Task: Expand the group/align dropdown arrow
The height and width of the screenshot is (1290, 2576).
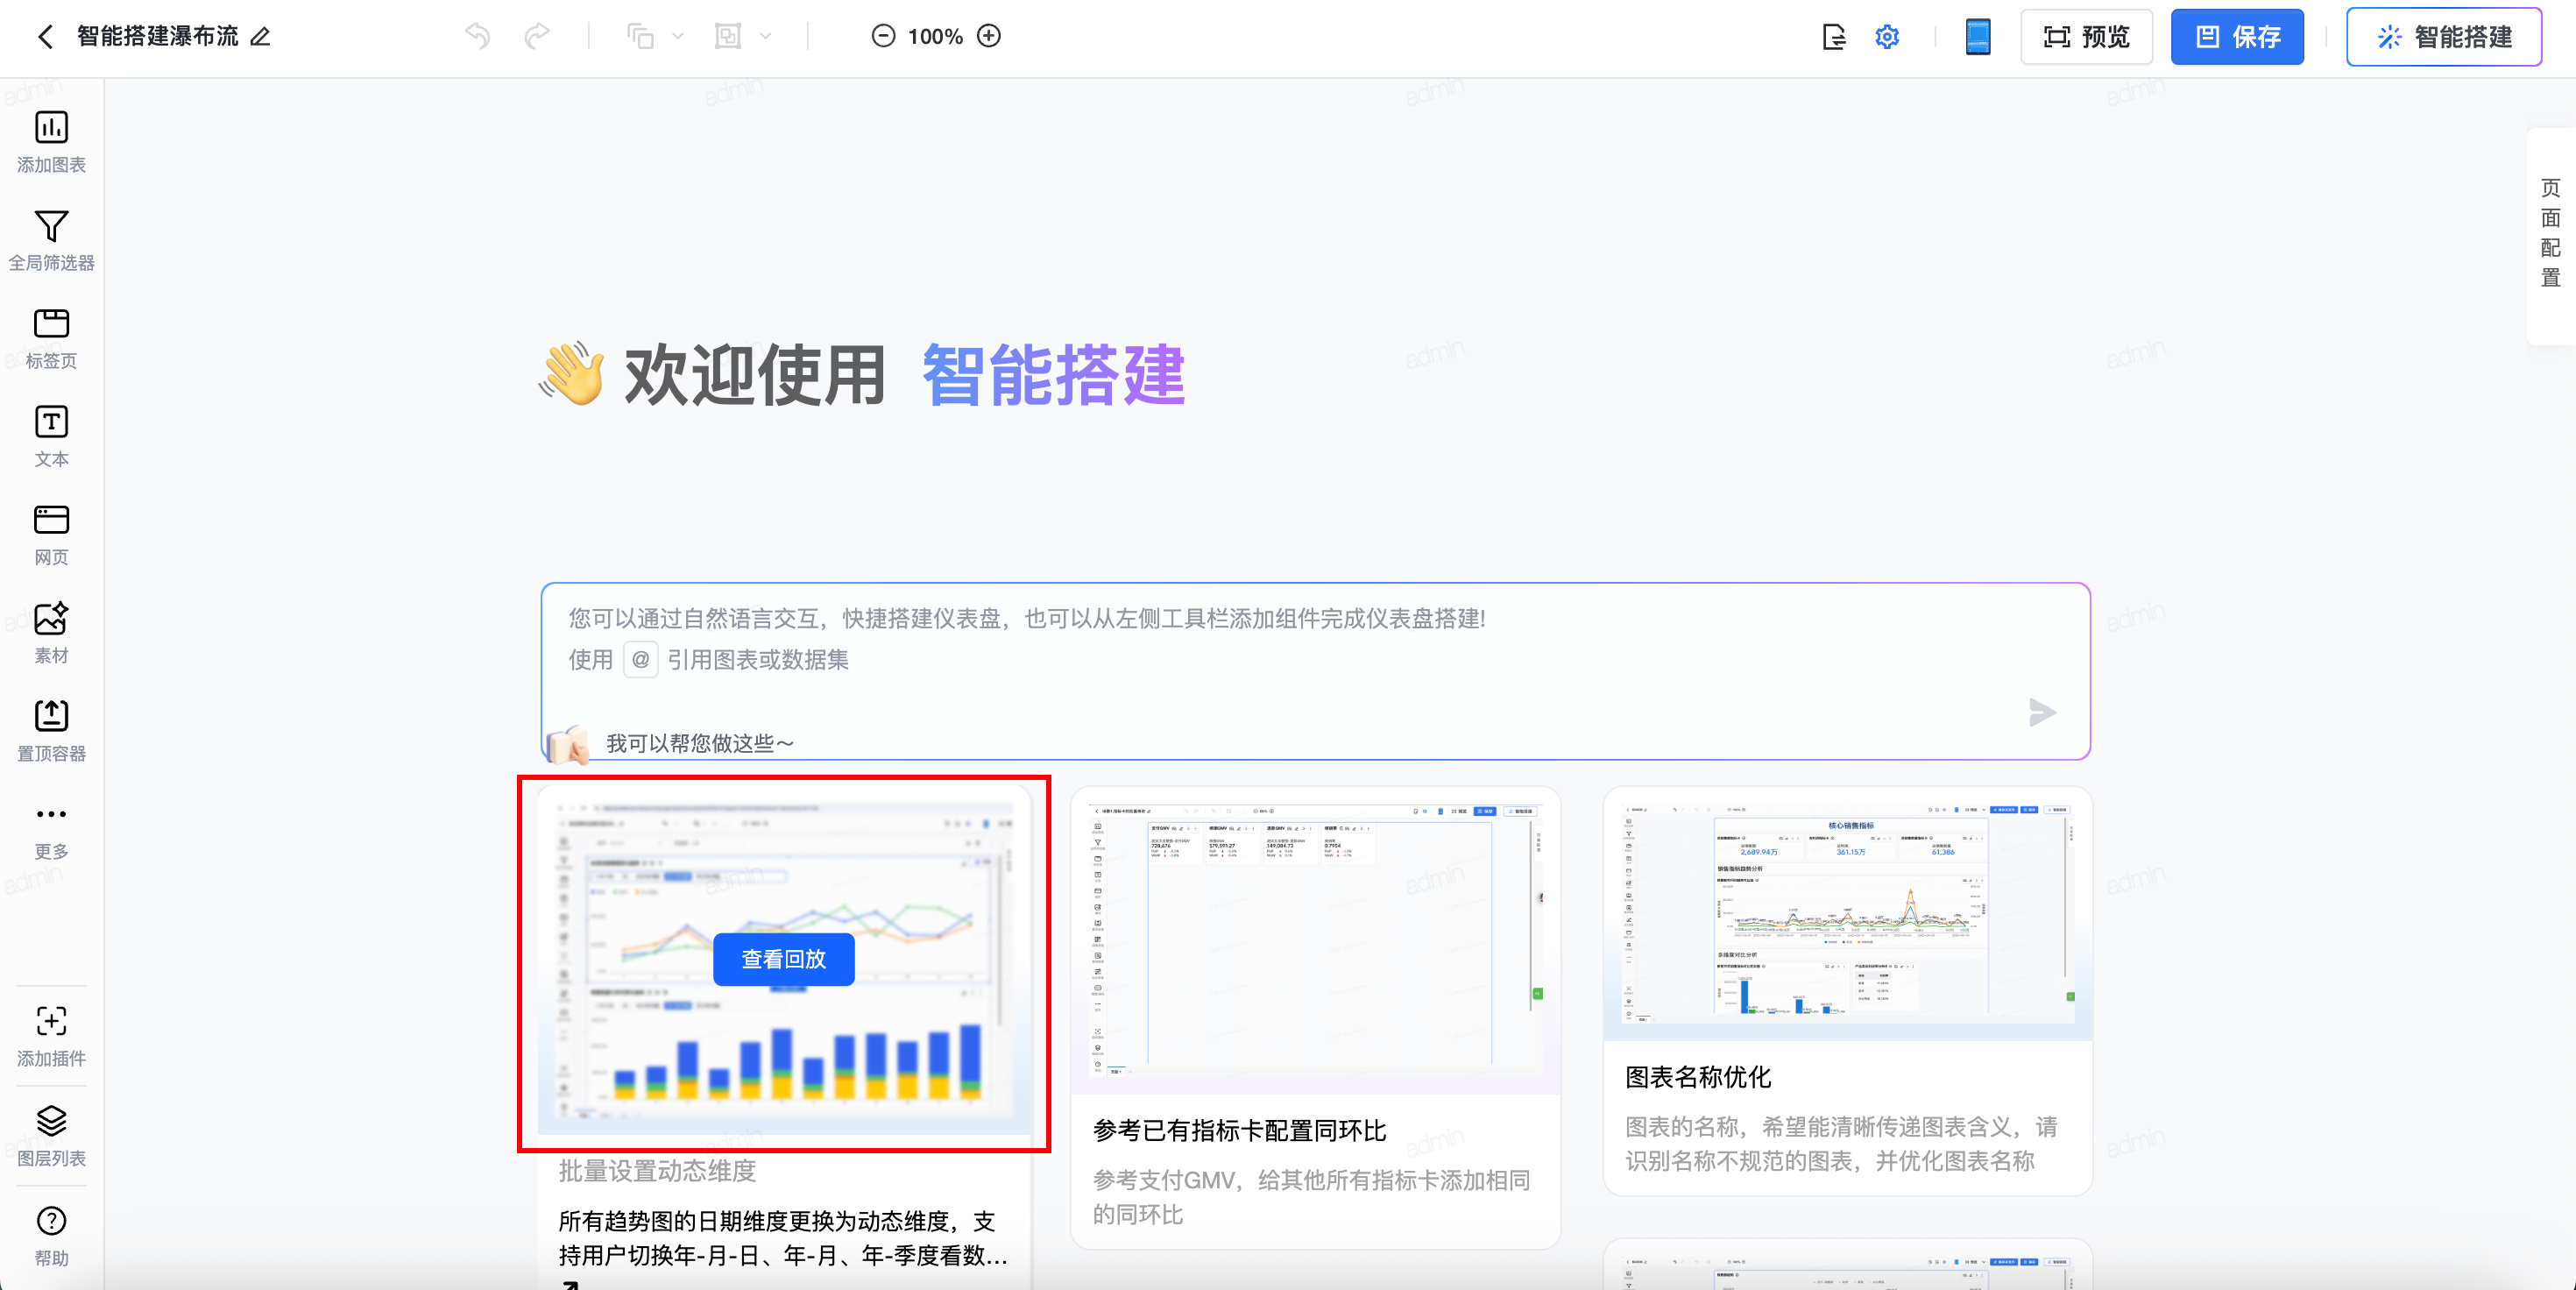Action: click(766, 37)
